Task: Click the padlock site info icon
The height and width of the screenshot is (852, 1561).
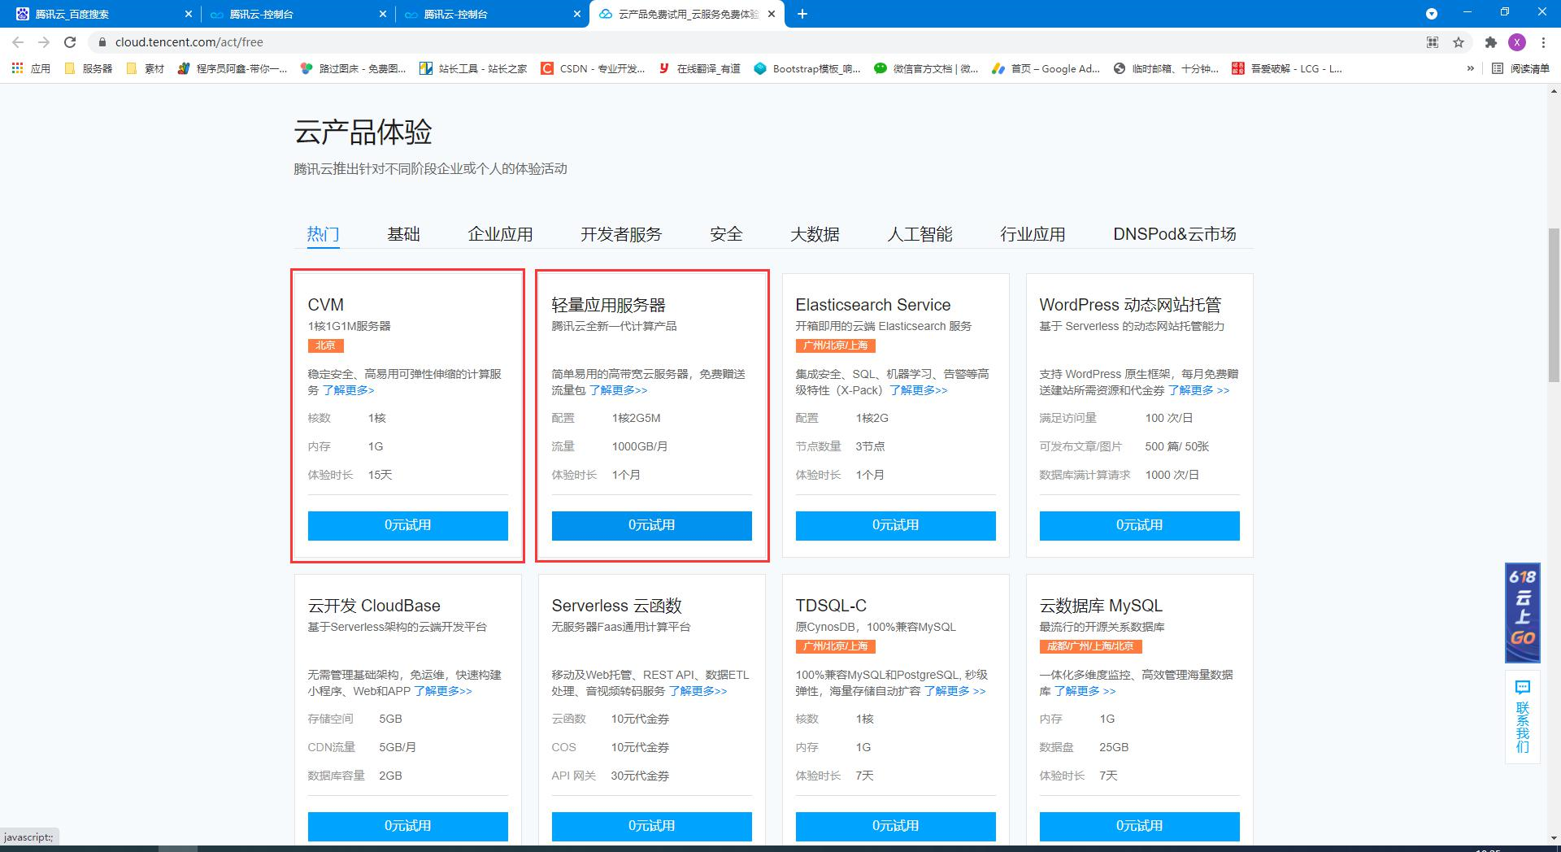Action: [x=102, y=42]
